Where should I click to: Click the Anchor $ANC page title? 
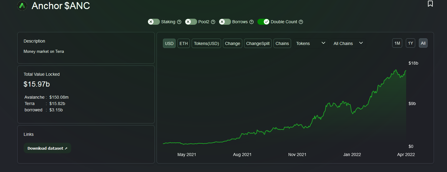coord(61,5)
